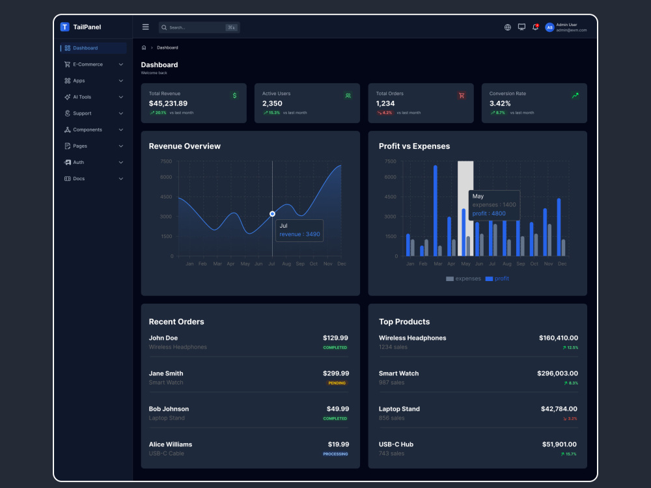The image size is (651, 488).
Task: Click the USB-C Hub product name
Action: click(396, 444)
